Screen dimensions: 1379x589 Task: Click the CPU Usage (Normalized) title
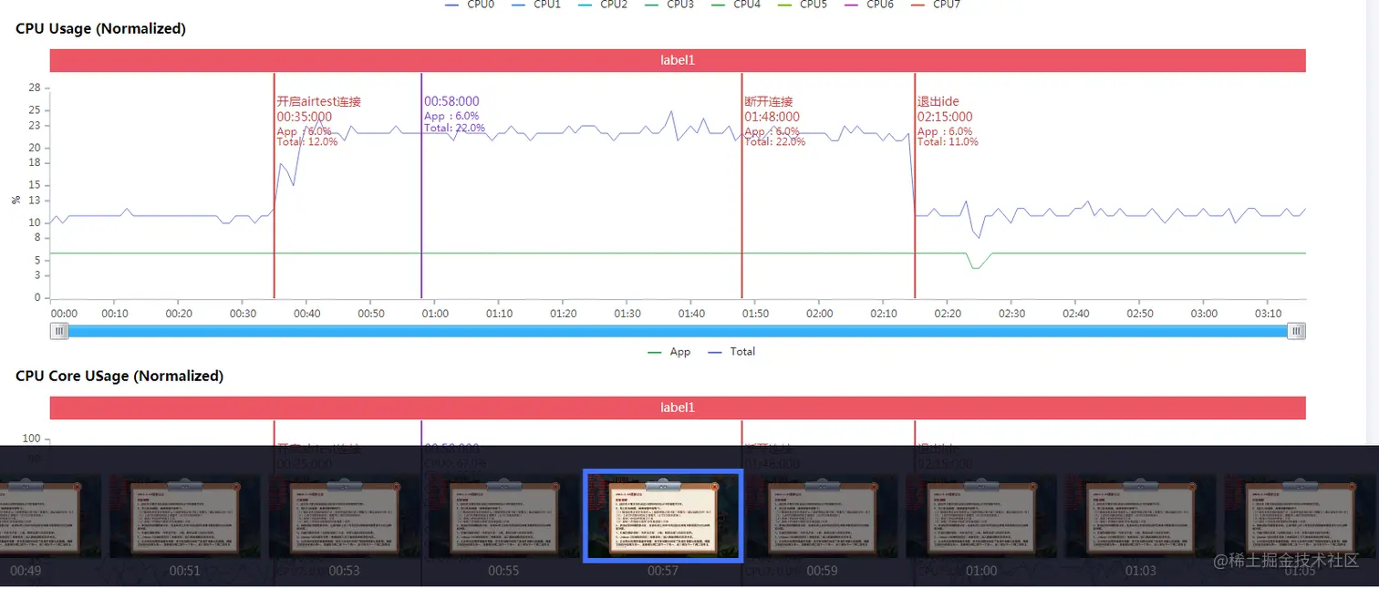tap(100, 28)
